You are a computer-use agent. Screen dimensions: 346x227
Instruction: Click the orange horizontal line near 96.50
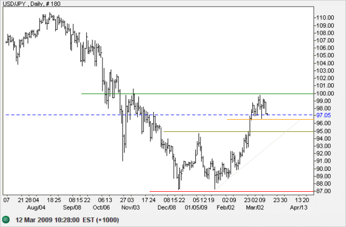(270, 119)
